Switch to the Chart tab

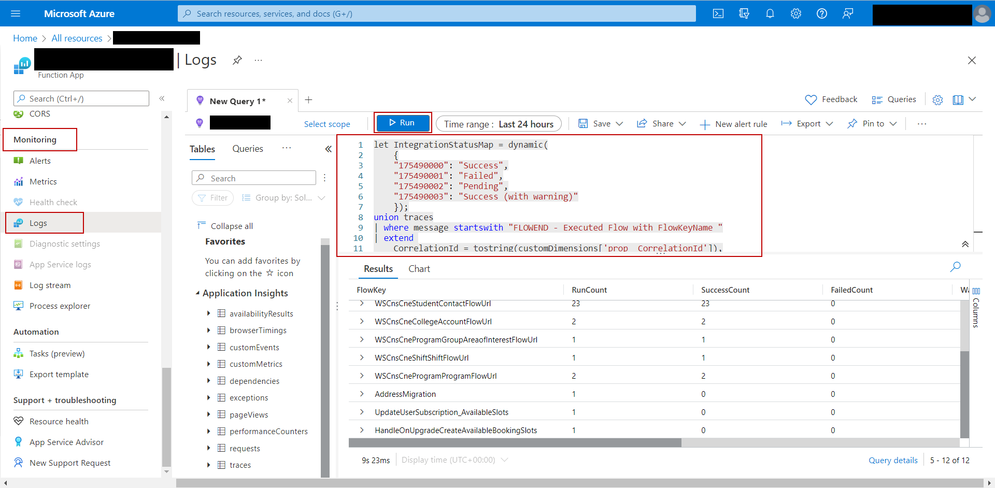[419, 269]
